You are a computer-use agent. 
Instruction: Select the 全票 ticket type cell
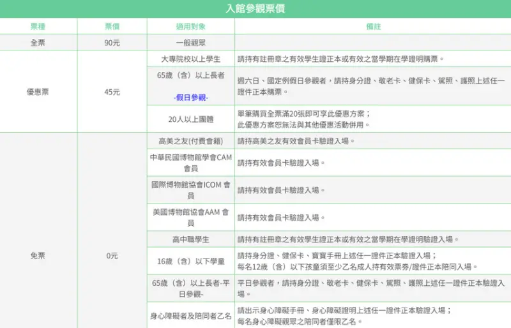pyautogui.click(x=38, y=43)
